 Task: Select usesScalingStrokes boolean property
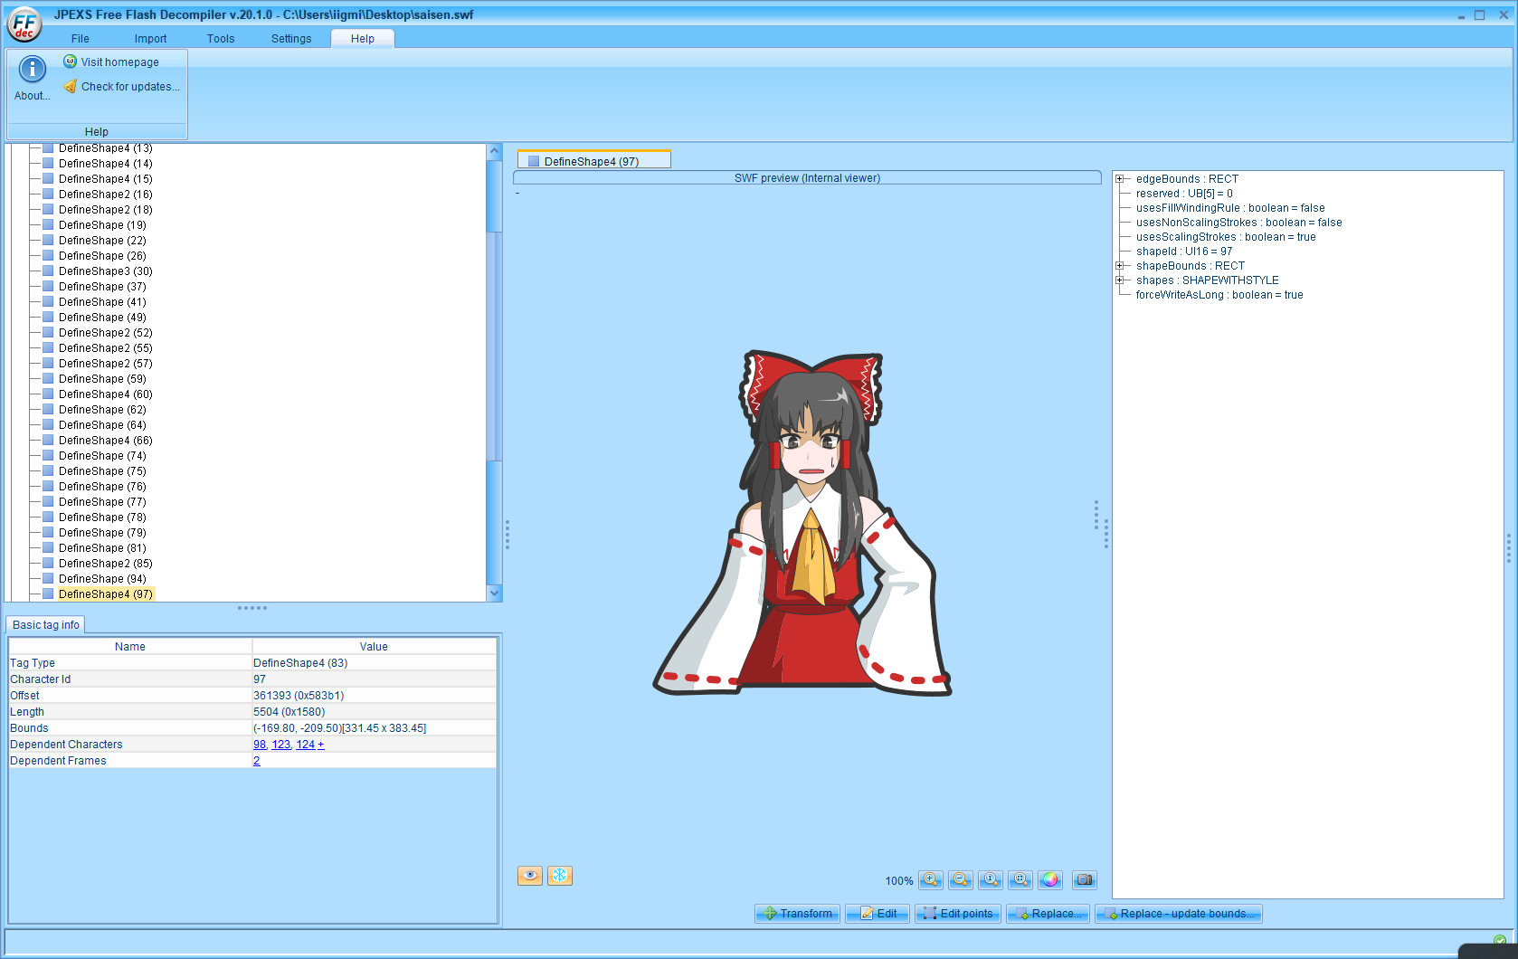[x=1226, y=237]
